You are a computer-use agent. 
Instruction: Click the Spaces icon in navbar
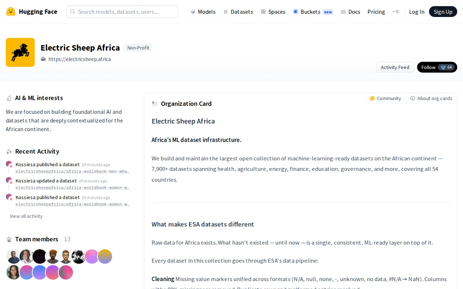click(x=263, y=12)
